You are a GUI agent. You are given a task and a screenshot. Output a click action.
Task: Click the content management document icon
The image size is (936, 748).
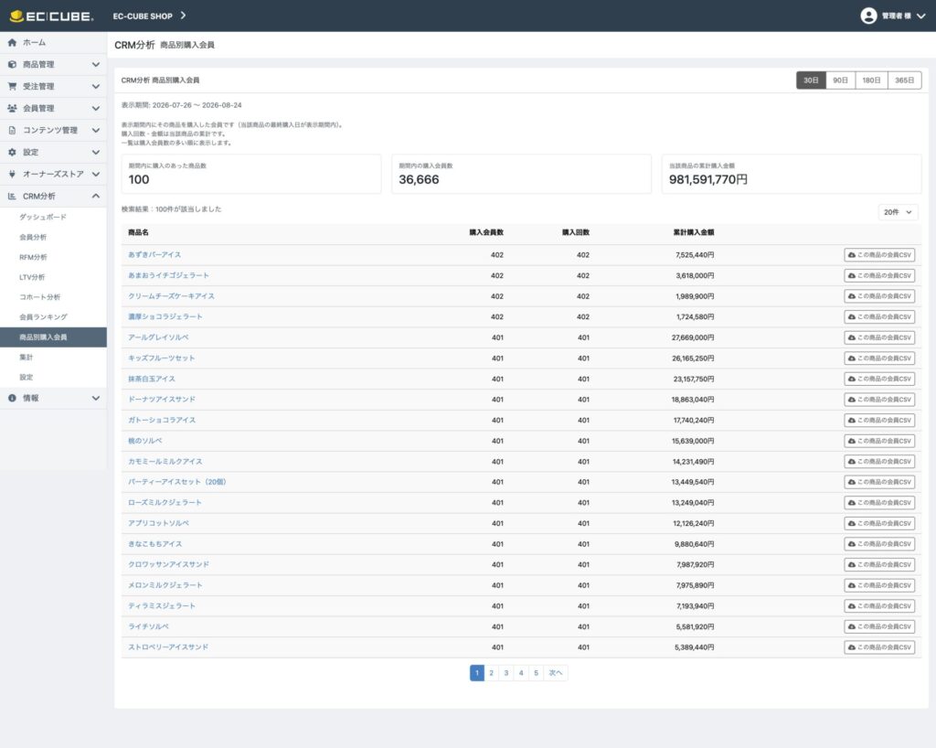(x=12, y=130)
